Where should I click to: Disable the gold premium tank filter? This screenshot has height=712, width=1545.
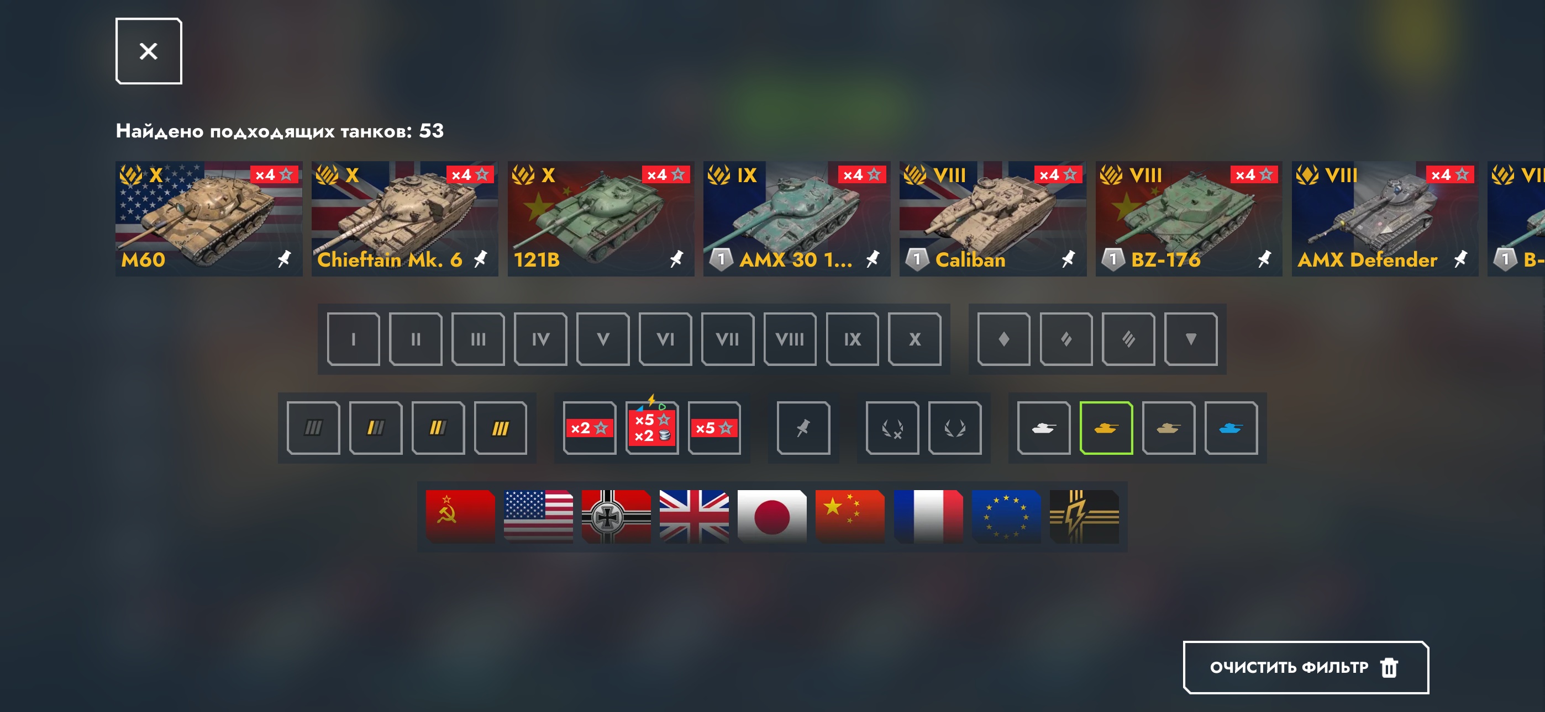click(1106, 428)
